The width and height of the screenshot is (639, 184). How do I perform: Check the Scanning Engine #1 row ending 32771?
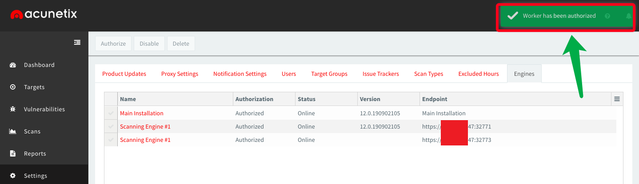(x=111, y=127)
